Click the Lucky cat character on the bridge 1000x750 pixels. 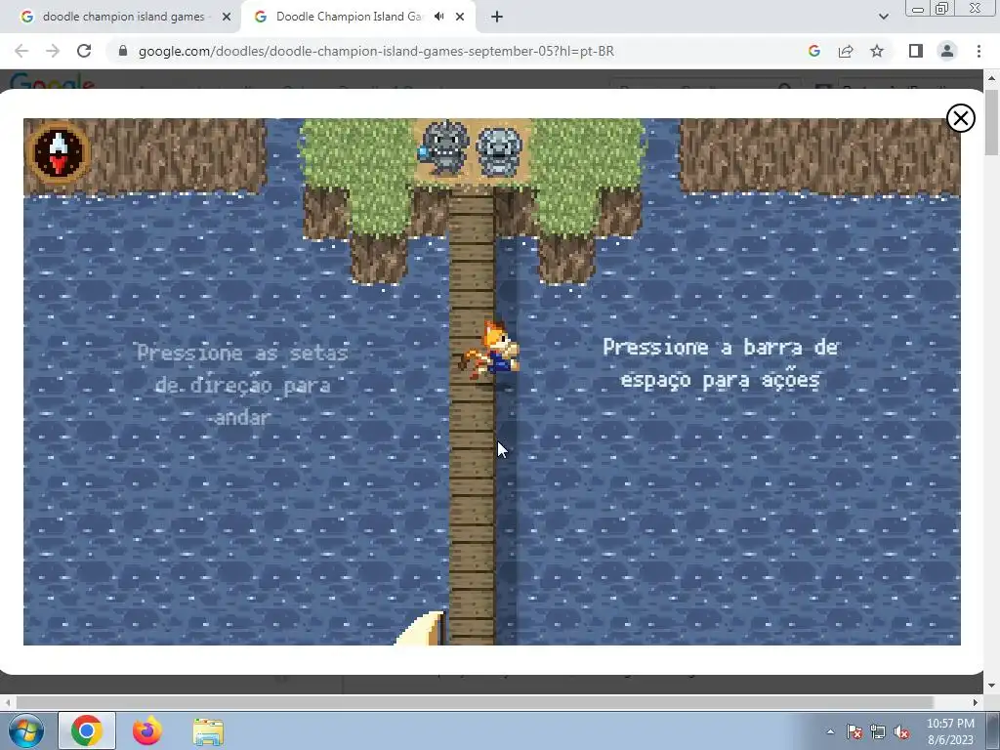tap(491, 351)
